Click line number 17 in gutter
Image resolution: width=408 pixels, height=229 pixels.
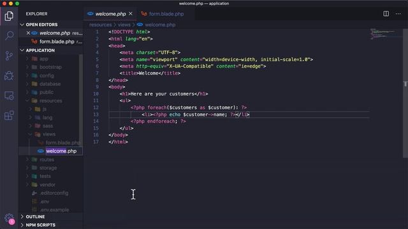tap(96, 142)
